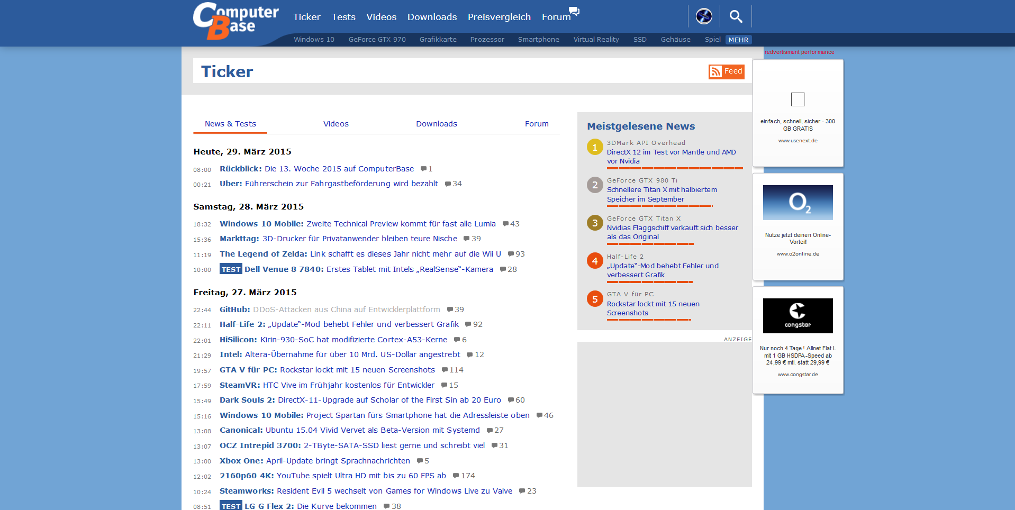Open DirectX 12 im Test most-read article
The height and width of the screenshot is (510, 1015).
click(x=671, y=157)
